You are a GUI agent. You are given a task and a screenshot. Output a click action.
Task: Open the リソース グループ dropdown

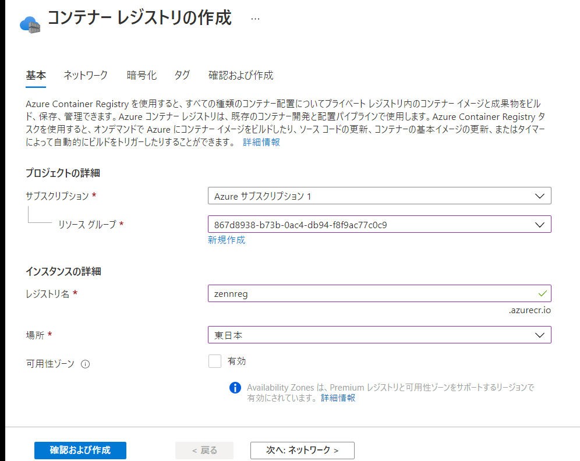click(380, 225)
